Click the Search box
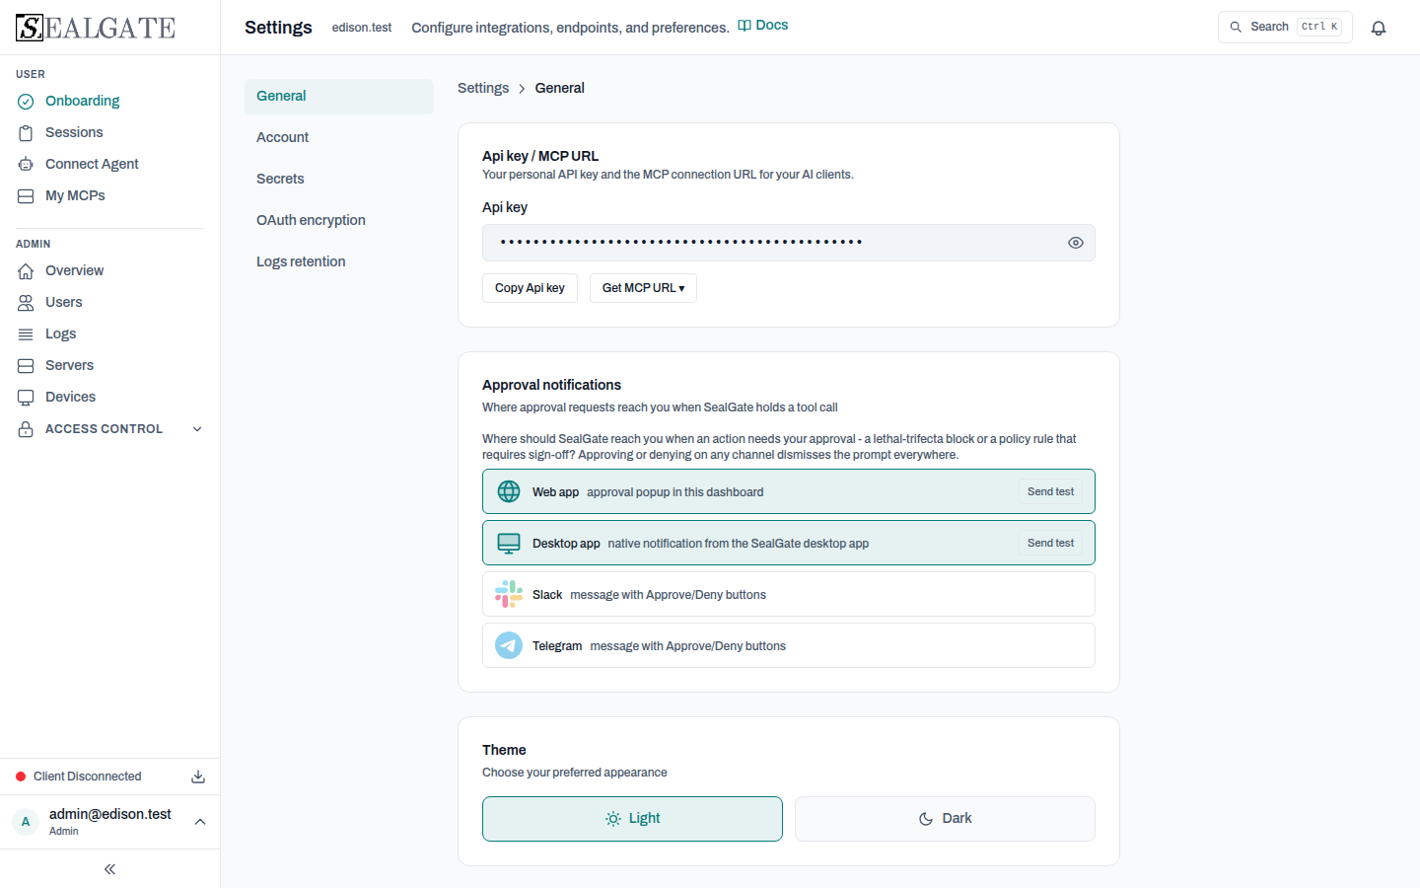 click(x=1285, y=28)
